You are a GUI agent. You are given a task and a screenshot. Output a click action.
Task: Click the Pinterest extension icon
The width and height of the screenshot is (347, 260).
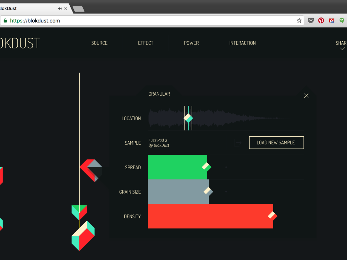(321, 21)
